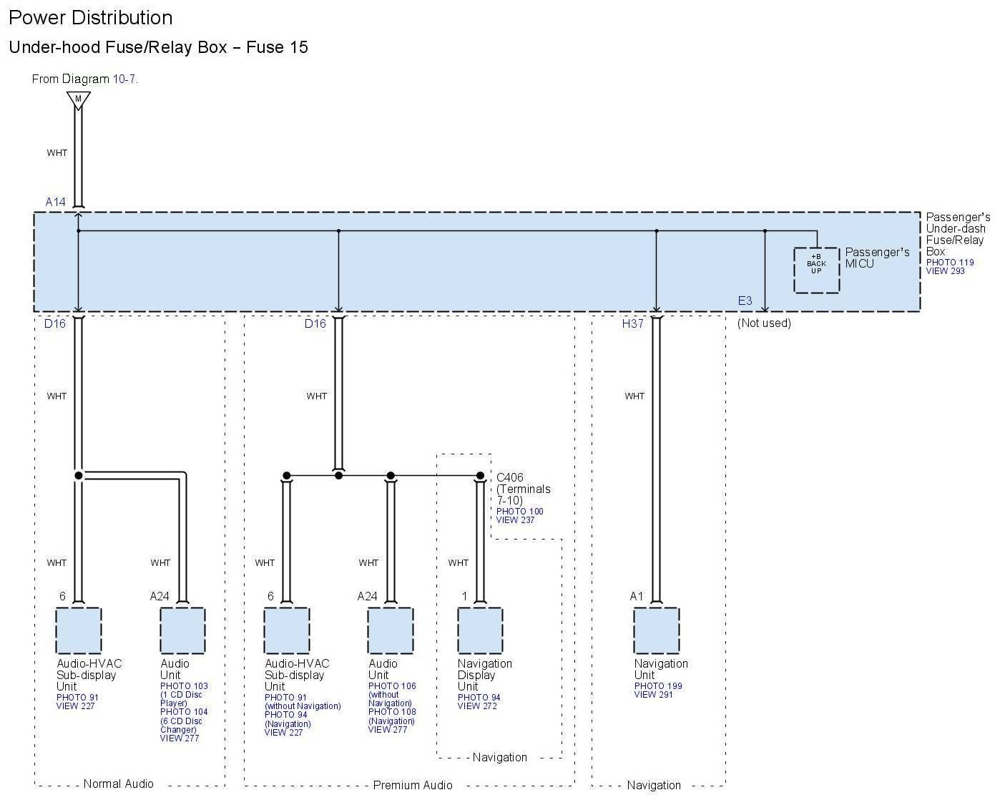Open PHOTO 106 link for Audio Unit
Viewport: 1000px width, 800px height.
click(x=392, y=686)
